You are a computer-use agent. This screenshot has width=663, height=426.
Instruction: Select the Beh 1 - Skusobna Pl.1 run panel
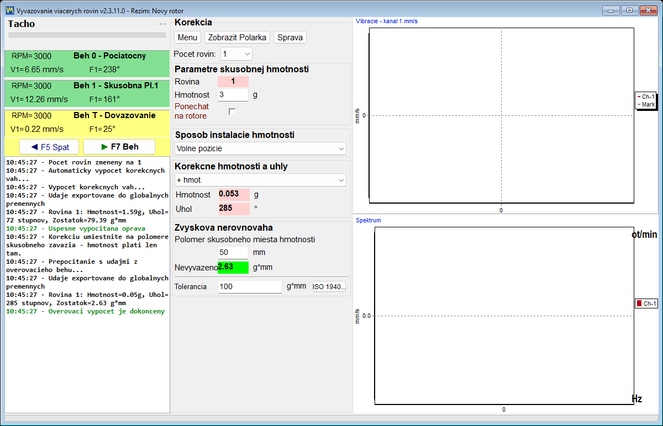[87, 94]
